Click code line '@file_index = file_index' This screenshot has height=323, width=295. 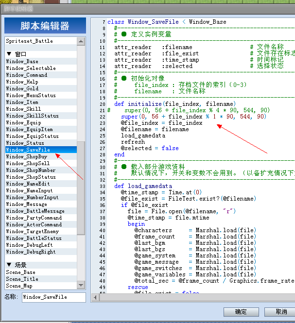coord(162,123)
